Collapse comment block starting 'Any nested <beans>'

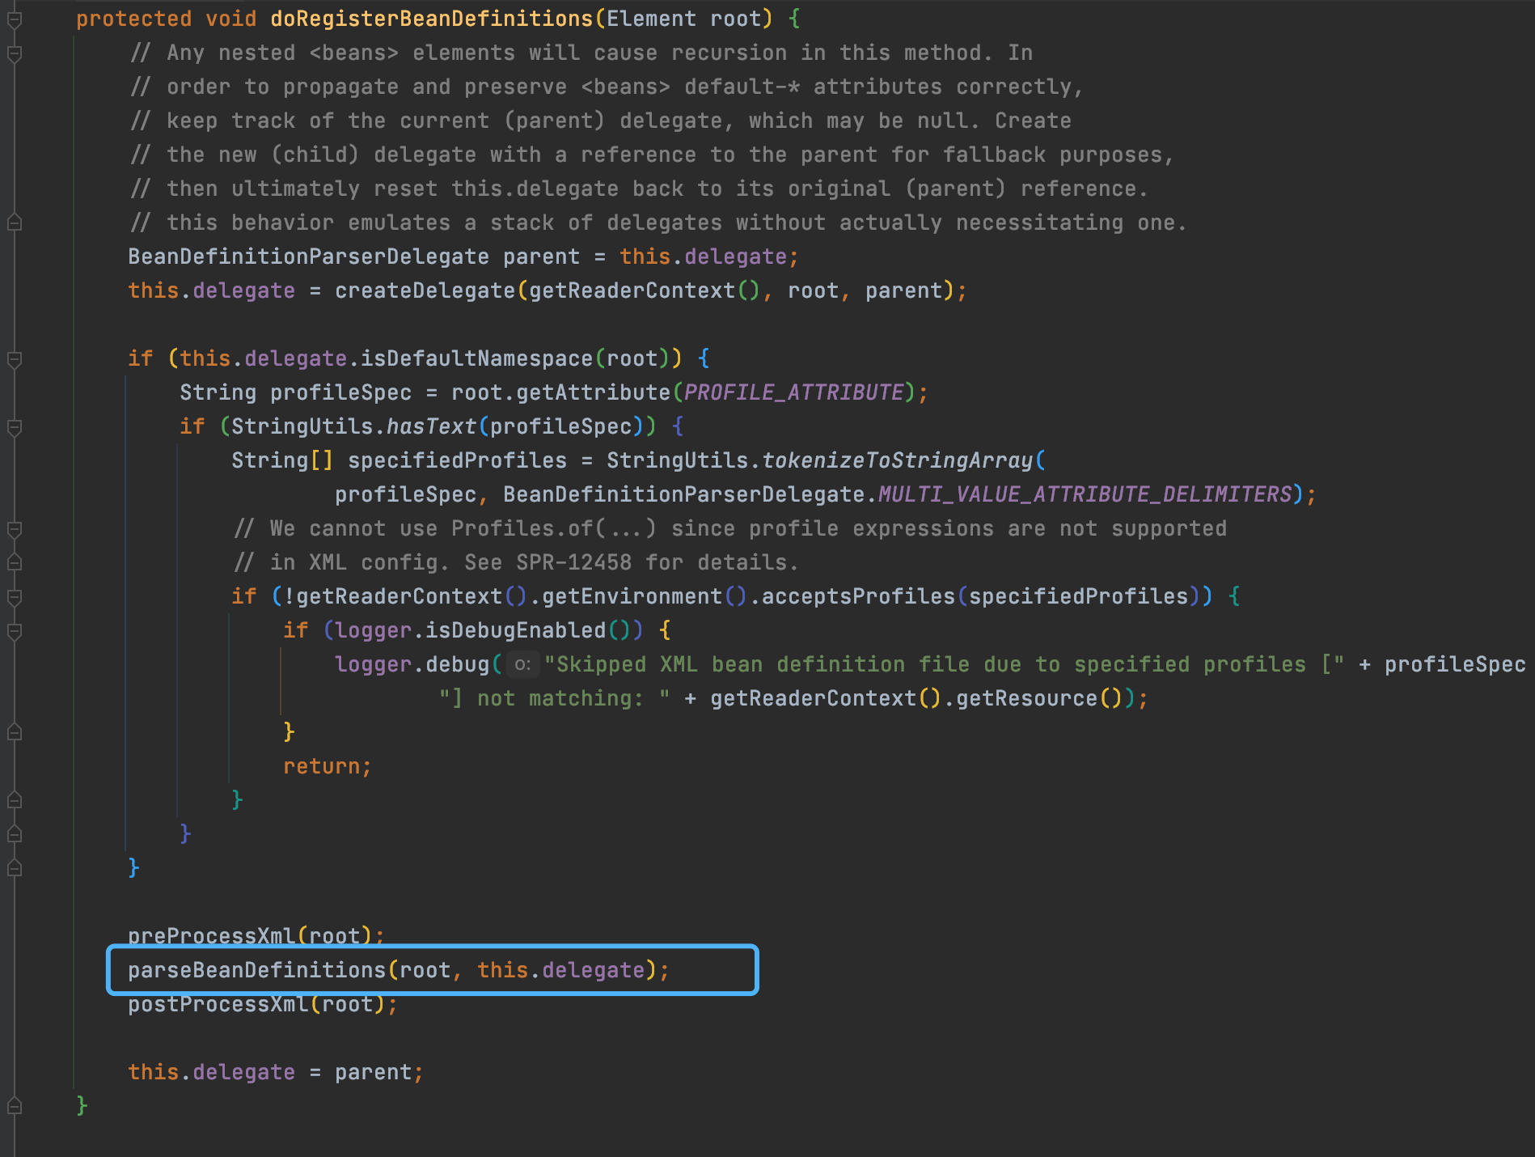pyautogui.click(x=14, y=53)
